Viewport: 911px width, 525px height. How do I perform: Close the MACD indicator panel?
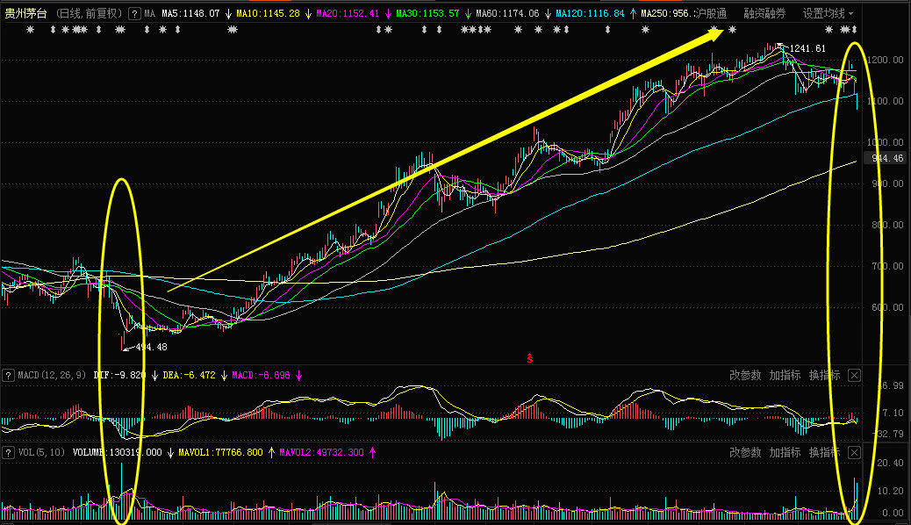point(854,376)
